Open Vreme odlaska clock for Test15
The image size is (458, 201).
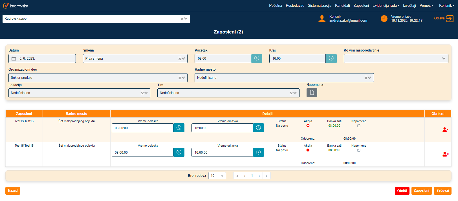(258, 152)
